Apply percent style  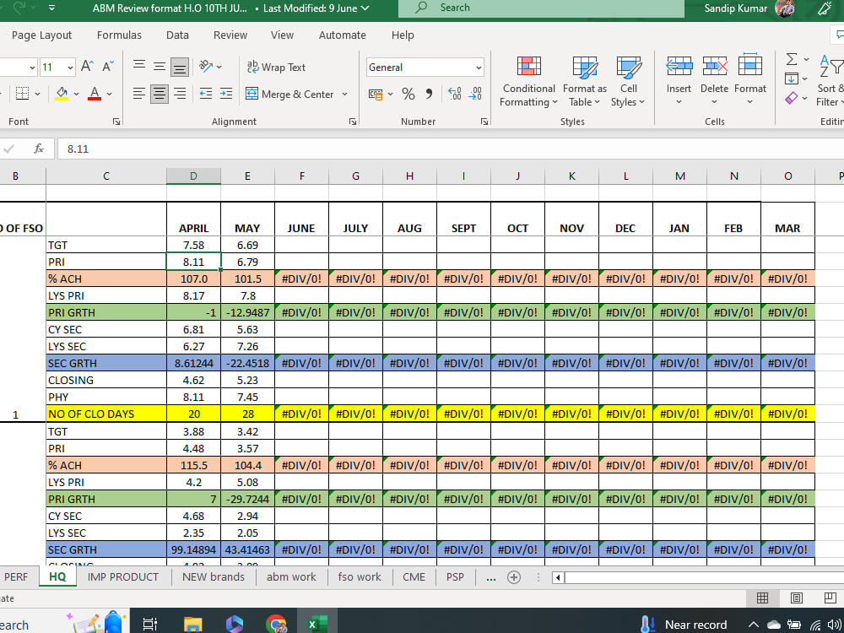click(408, 95)
